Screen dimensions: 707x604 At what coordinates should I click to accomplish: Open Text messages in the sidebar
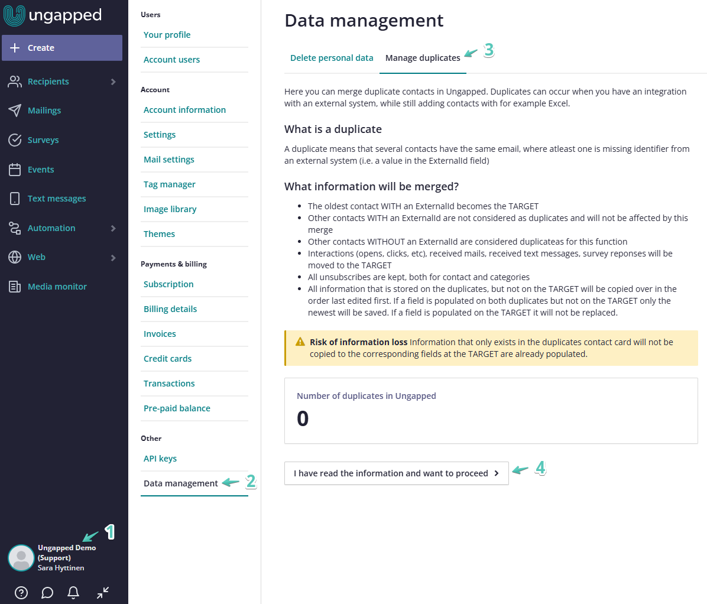point(57,199)
